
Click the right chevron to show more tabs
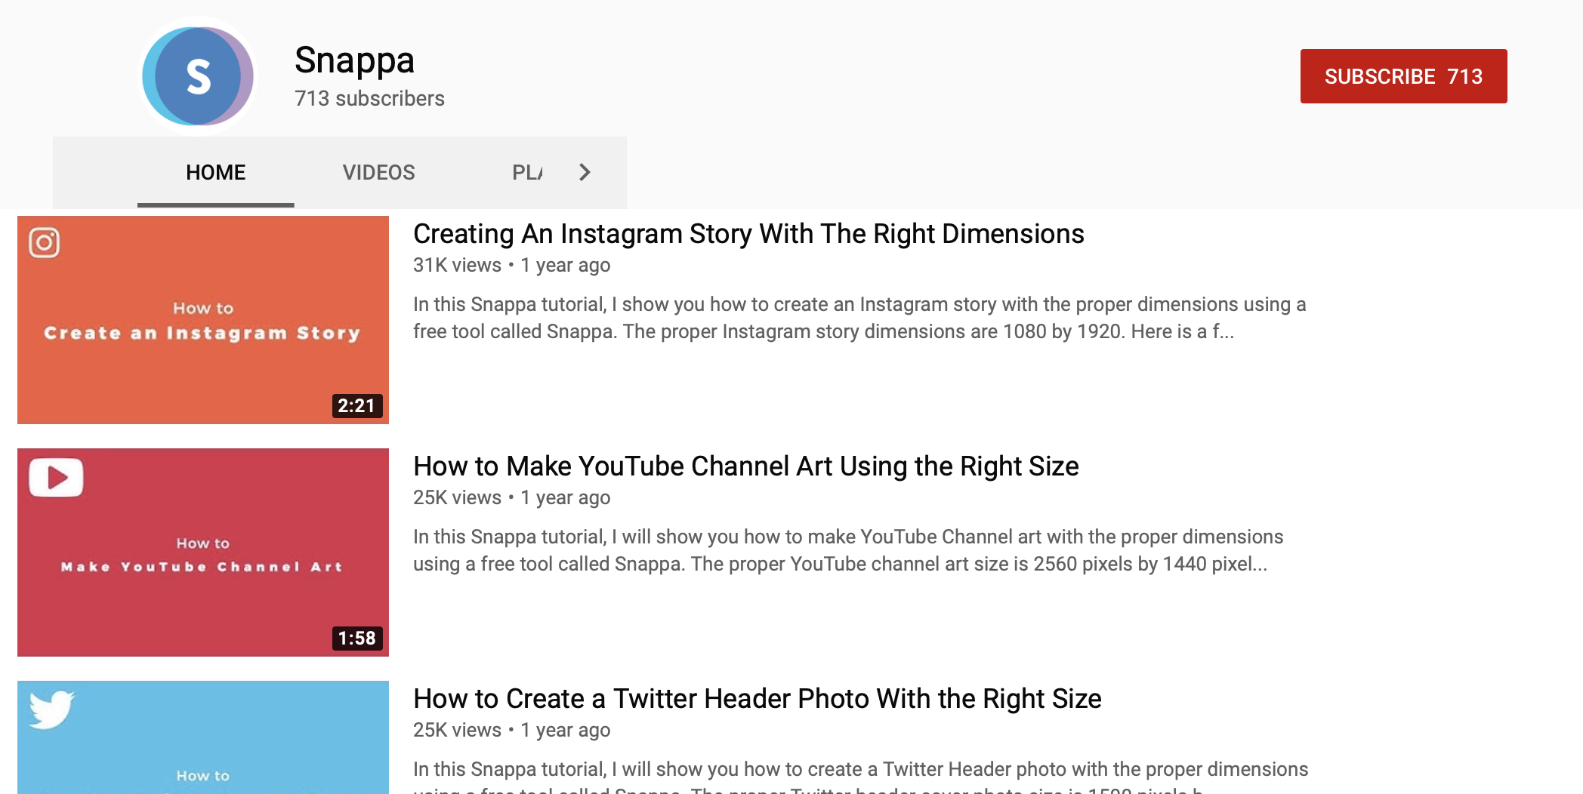(584, 172)
